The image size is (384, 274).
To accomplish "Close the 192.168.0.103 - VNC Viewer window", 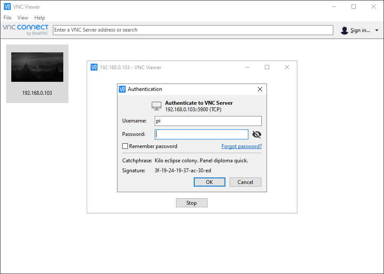I will (x=287, y=67).
